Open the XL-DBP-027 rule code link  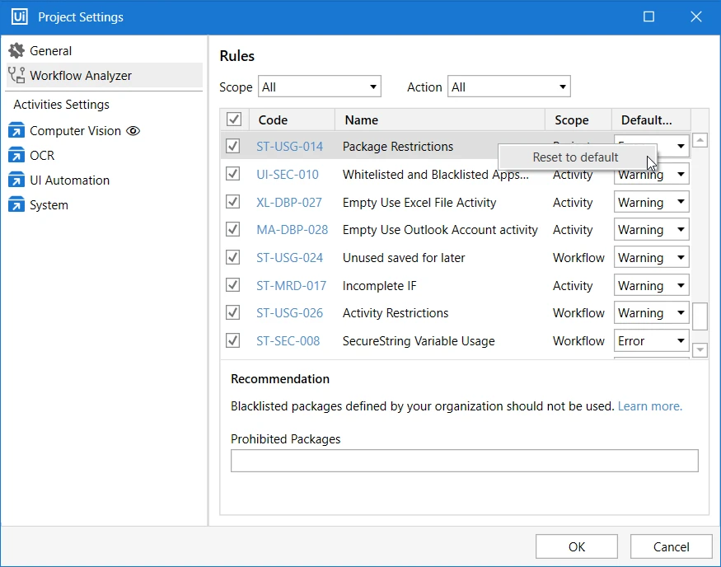pos(289,203)
